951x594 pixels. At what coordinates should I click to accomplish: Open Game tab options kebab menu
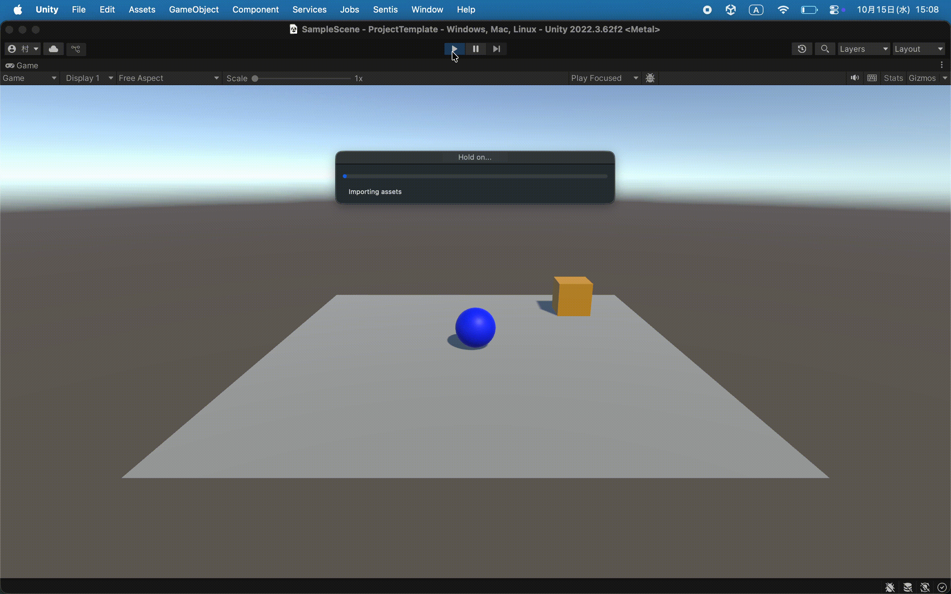941,65
